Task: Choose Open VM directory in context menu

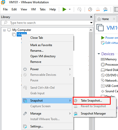Action: point(43,56)
